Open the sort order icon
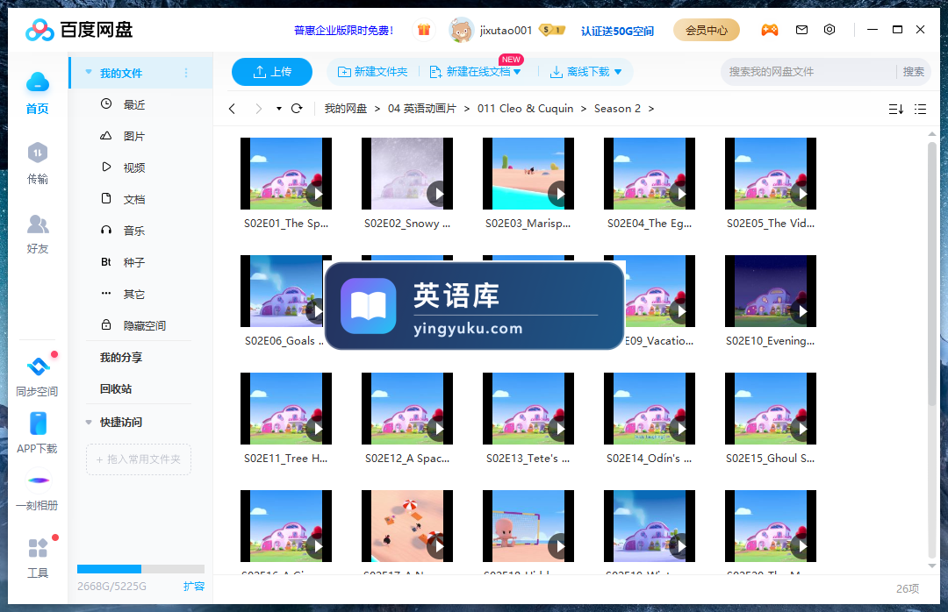 896,110
